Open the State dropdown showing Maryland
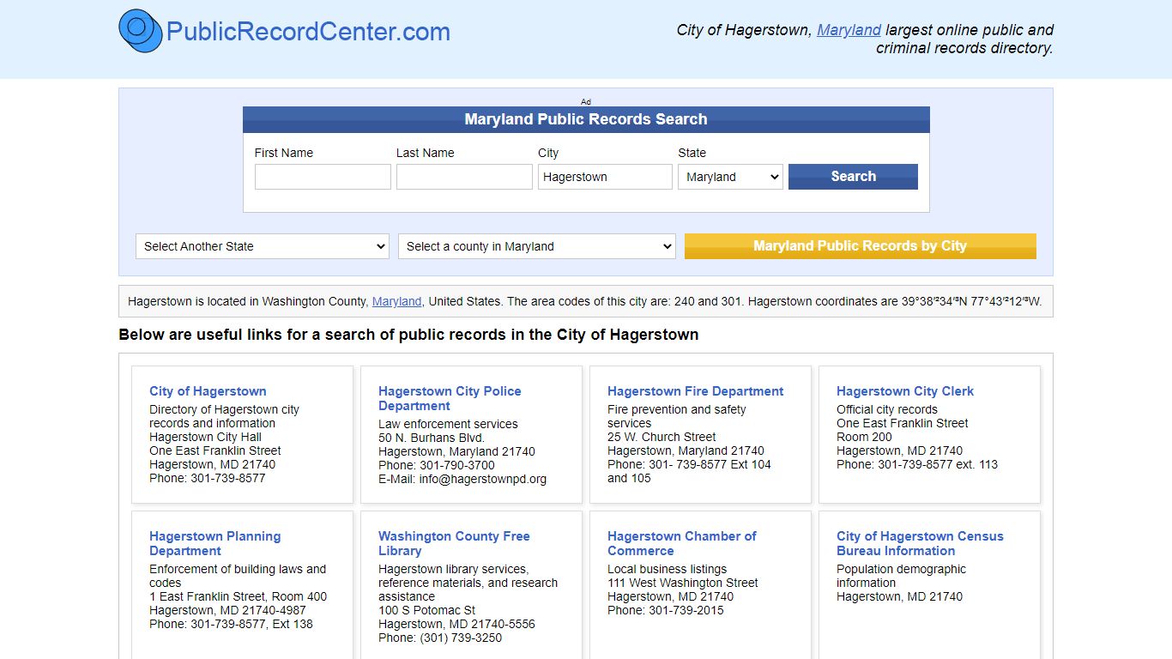 [730, 177]
